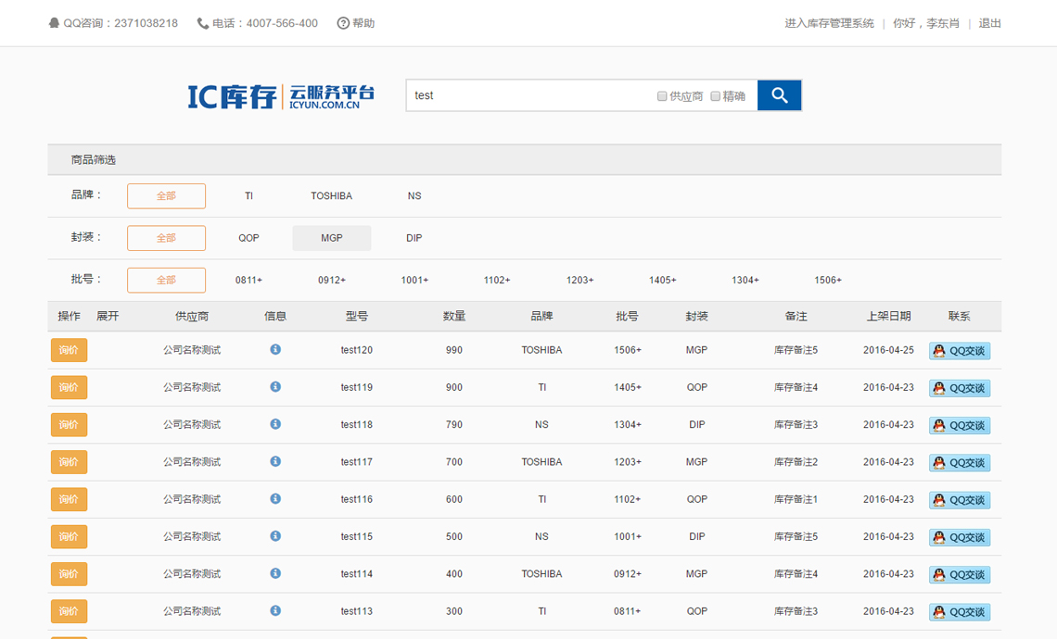1057x639 pixels.
Task: Click the magnifier search button
Action: [x=779, y=95]
